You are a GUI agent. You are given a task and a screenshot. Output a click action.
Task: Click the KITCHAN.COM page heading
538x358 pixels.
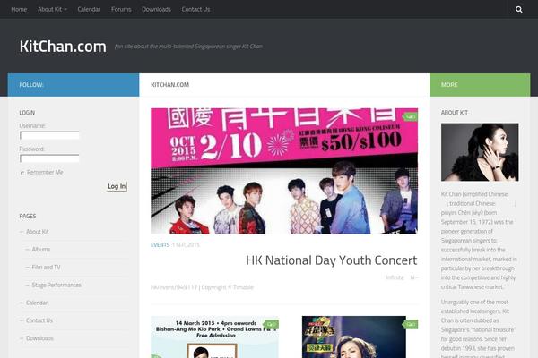pos(169,85)
